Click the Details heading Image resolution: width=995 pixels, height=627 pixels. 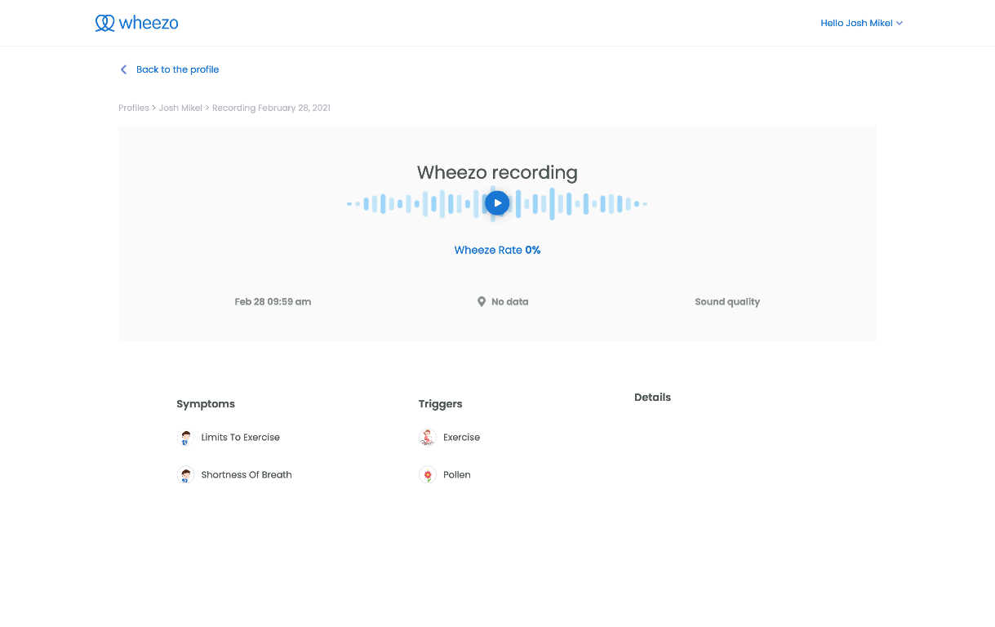(653, 398)
